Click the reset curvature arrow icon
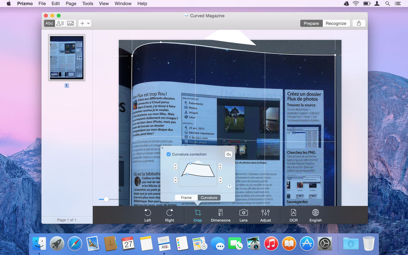Viewport: 408px width, 255px height. (x=229, y=154)
